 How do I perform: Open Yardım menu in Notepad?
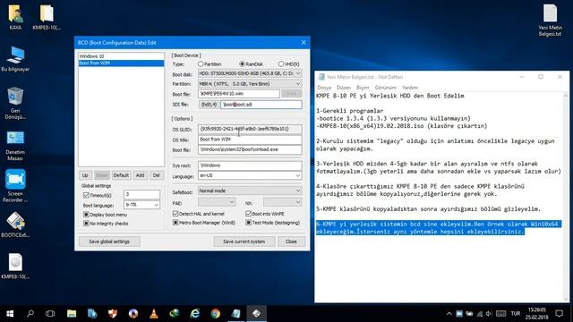pos(410,88)
